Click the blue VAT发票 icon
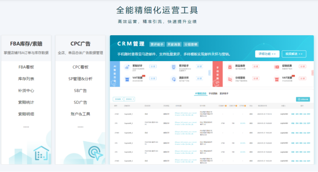This screenshot has width=318, height=172. [x=127, y=79]
